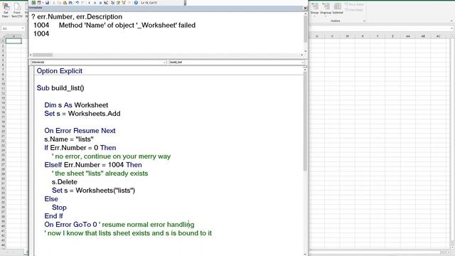
Task: Click the Redo arrow in the VBA toolbar
Action: click(82, 3)
